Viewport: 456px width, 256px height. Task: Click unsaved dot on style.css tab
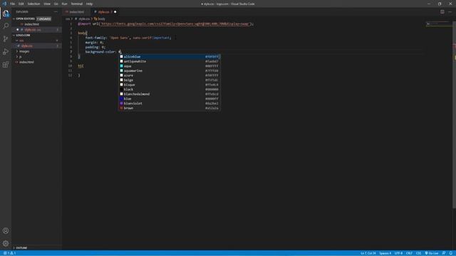coord(115,12)
